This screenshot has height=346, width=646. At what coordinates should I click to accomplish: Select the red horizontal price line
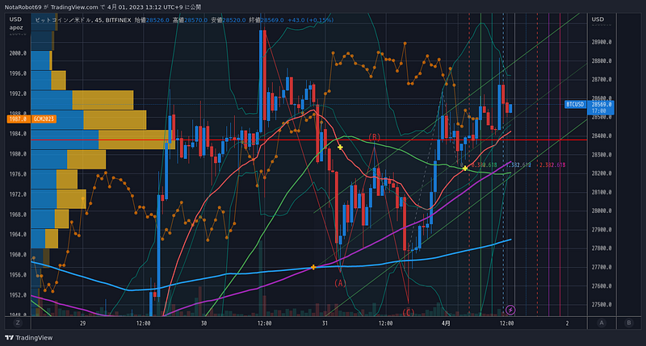pyautogui.click(x=309, y=140)
